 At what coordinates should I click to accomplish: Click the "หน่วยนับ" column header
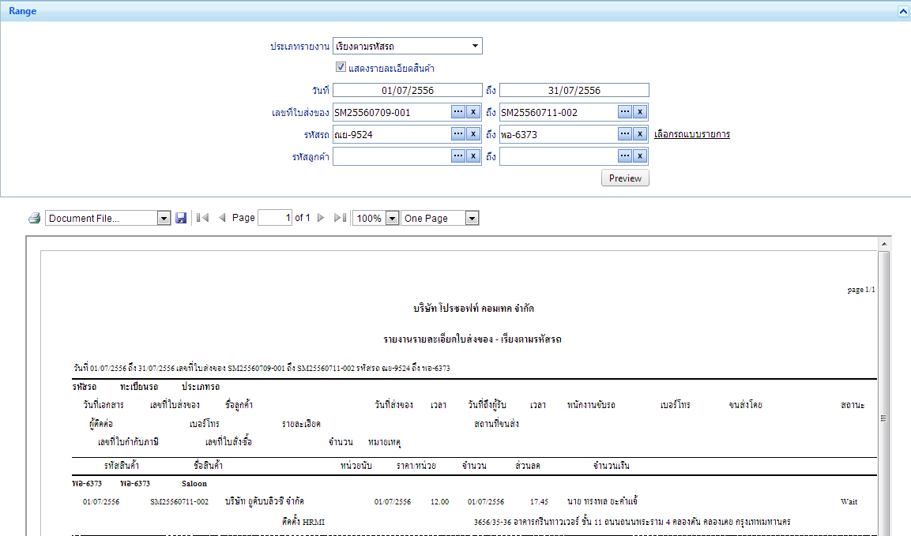[x=356, y=465]
